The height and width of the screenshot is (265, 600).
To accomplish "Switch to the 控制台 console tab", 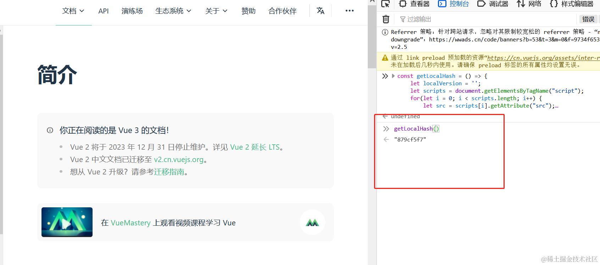I will coord(454,4).
